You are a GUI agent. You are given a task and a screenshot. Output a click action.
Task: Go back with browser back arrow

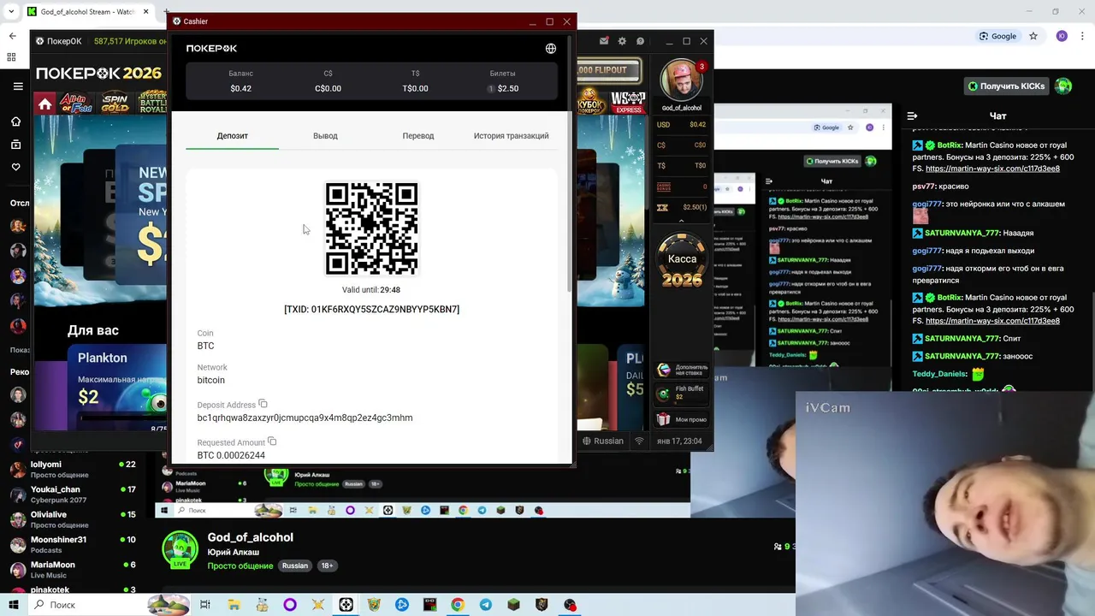pyautogui.click(x=12, y=36)
